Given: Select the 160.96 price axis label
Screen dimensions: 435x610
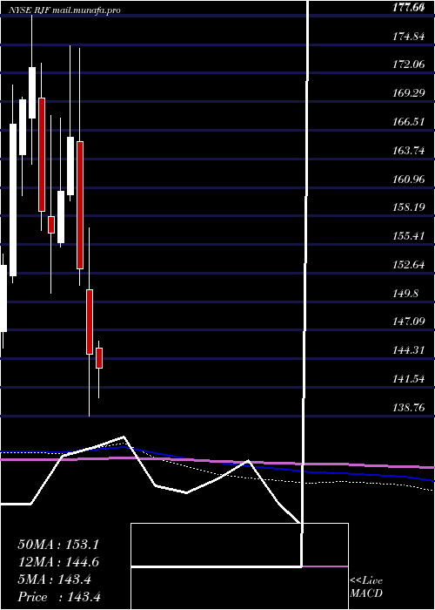Looking at the screenshot, I should tap(409, 179).
